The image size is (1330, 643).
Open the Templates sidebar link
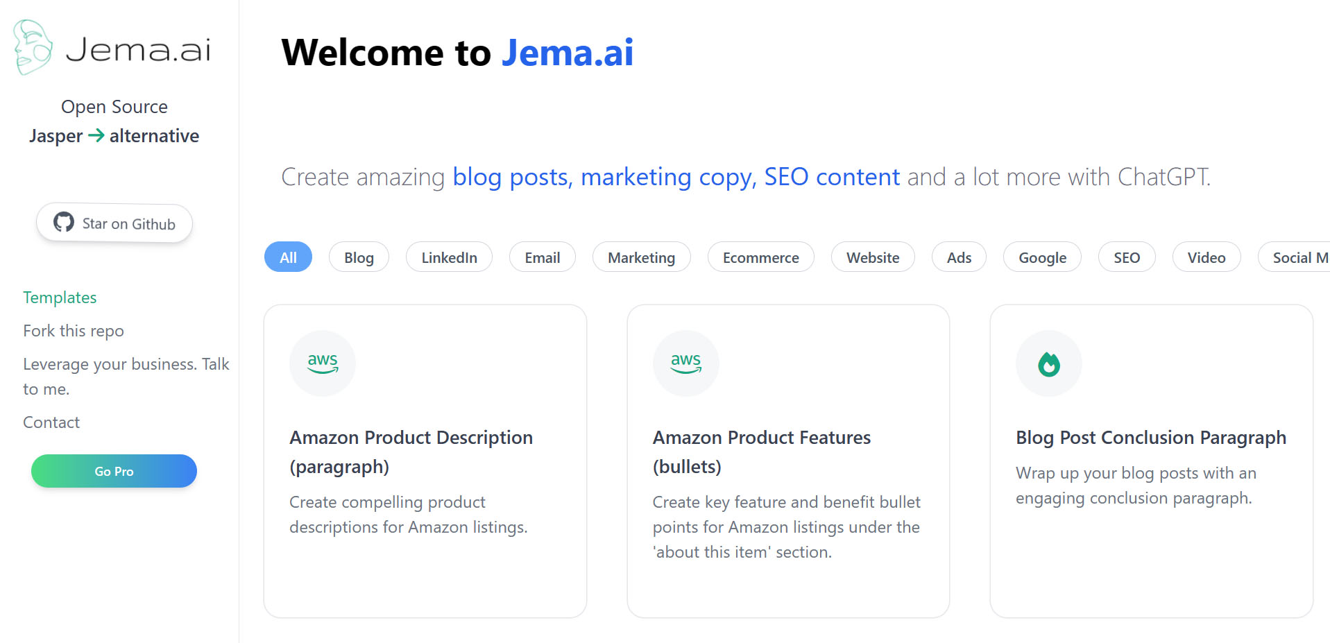[x=60, y=298]
